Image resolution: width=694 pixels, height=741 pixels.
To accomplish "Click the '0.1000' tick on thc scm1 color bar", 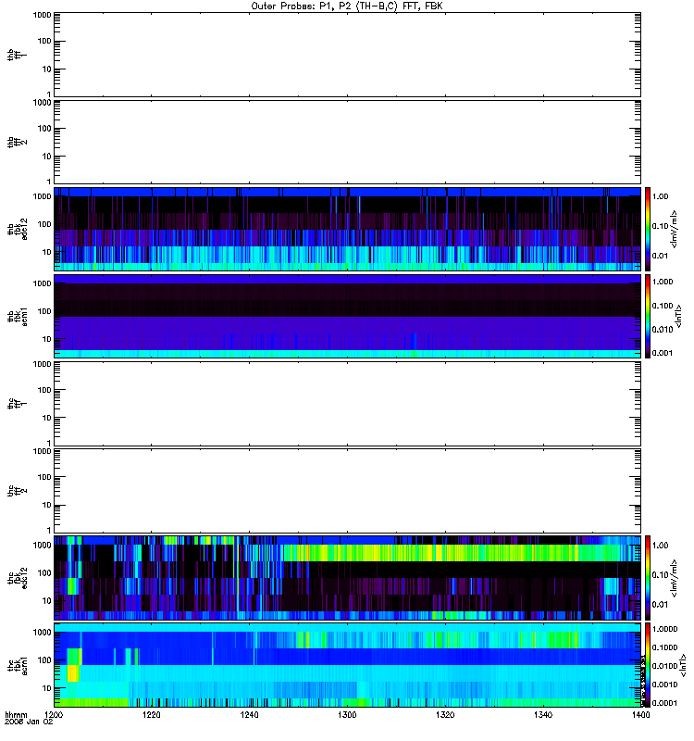I will tap(664, 647).
